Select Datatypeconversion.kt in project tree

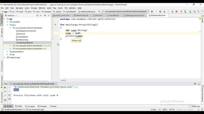tap(27, 31)
